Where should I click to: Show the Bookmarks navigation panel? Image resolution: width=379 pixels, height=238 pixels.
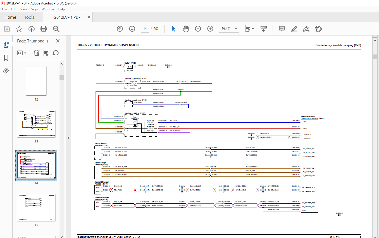(6, 58)
